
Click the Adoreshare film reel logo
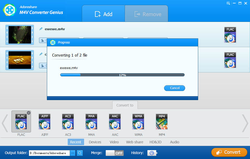(10, 10)
